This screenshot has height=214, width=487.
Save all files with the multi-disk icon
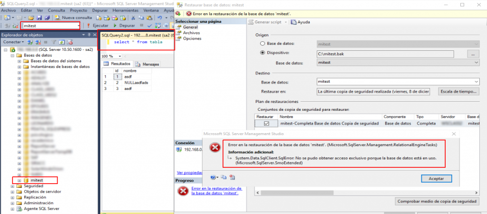47,18
